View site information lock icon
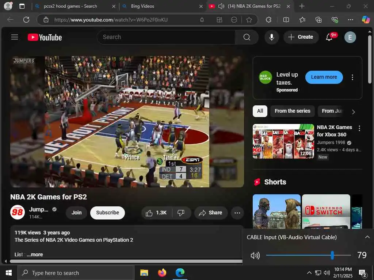 tap(46, 20)
